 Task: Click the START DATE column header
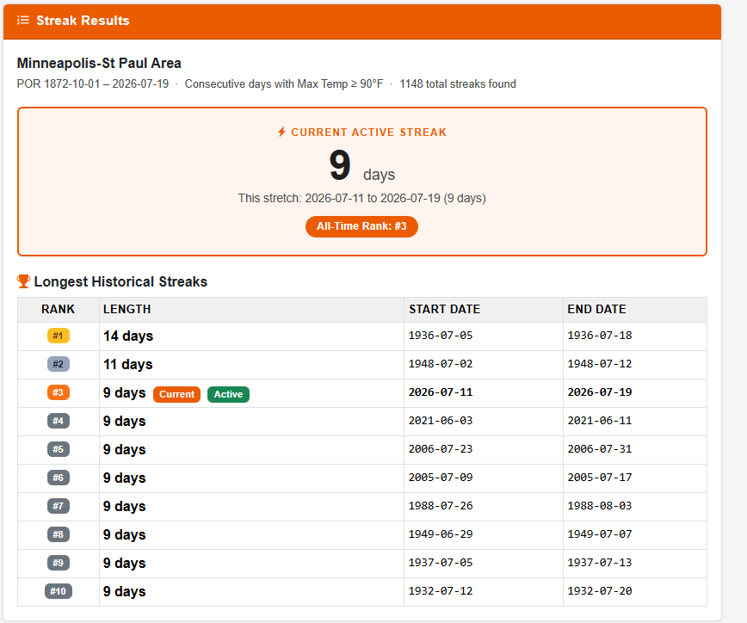[x=484, y=310]
